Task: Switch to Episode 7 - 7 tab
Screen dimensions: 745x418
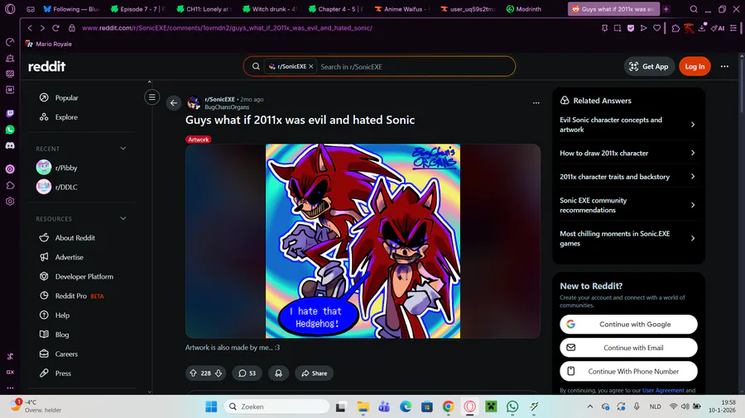Action: click(x=137, y=9)
